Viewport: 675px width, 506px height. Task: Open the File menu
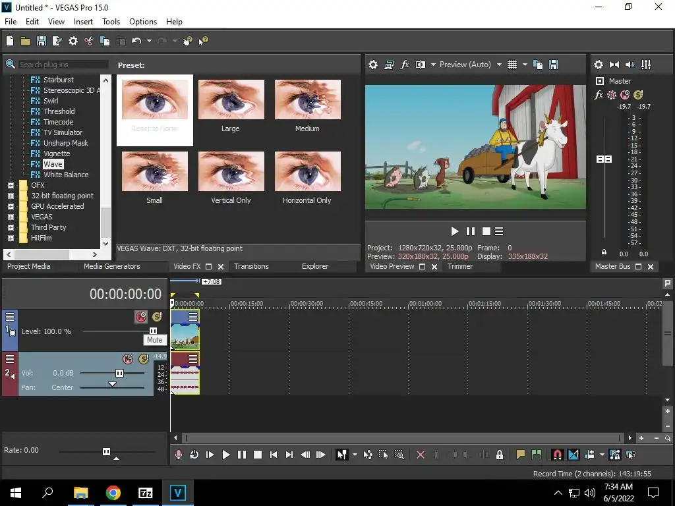(11, 22)
